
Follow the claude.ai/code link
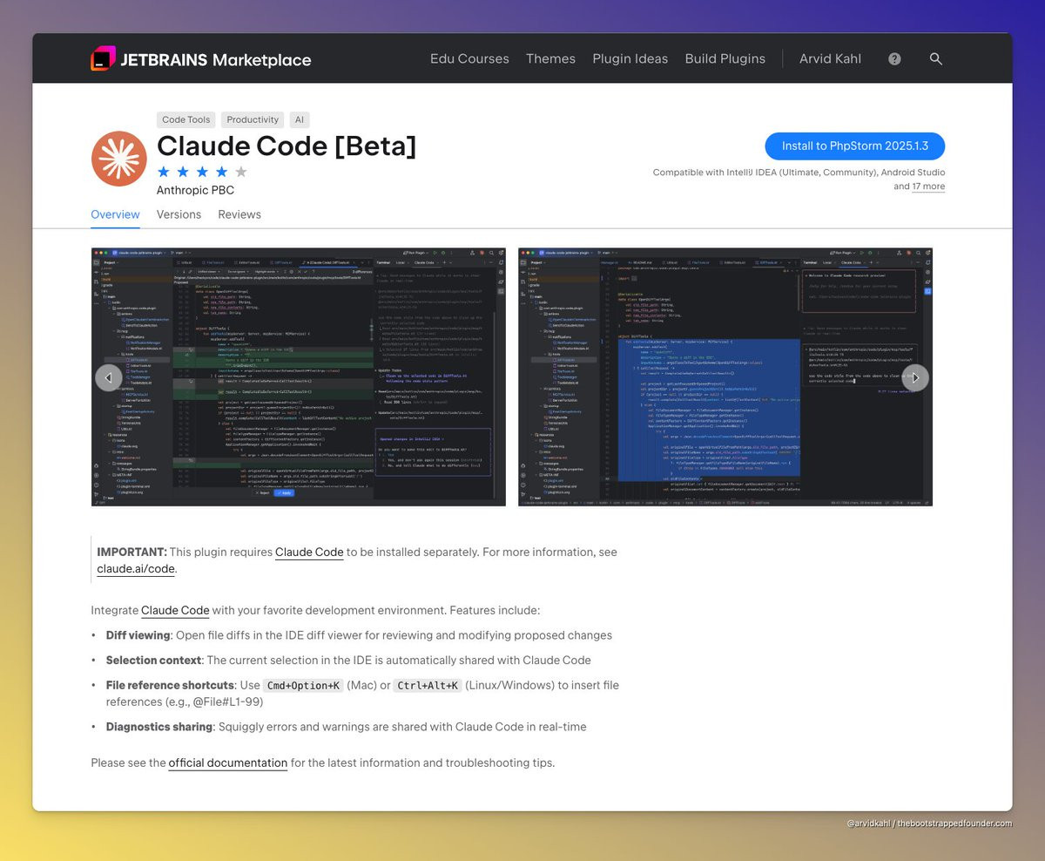[136, 568]
